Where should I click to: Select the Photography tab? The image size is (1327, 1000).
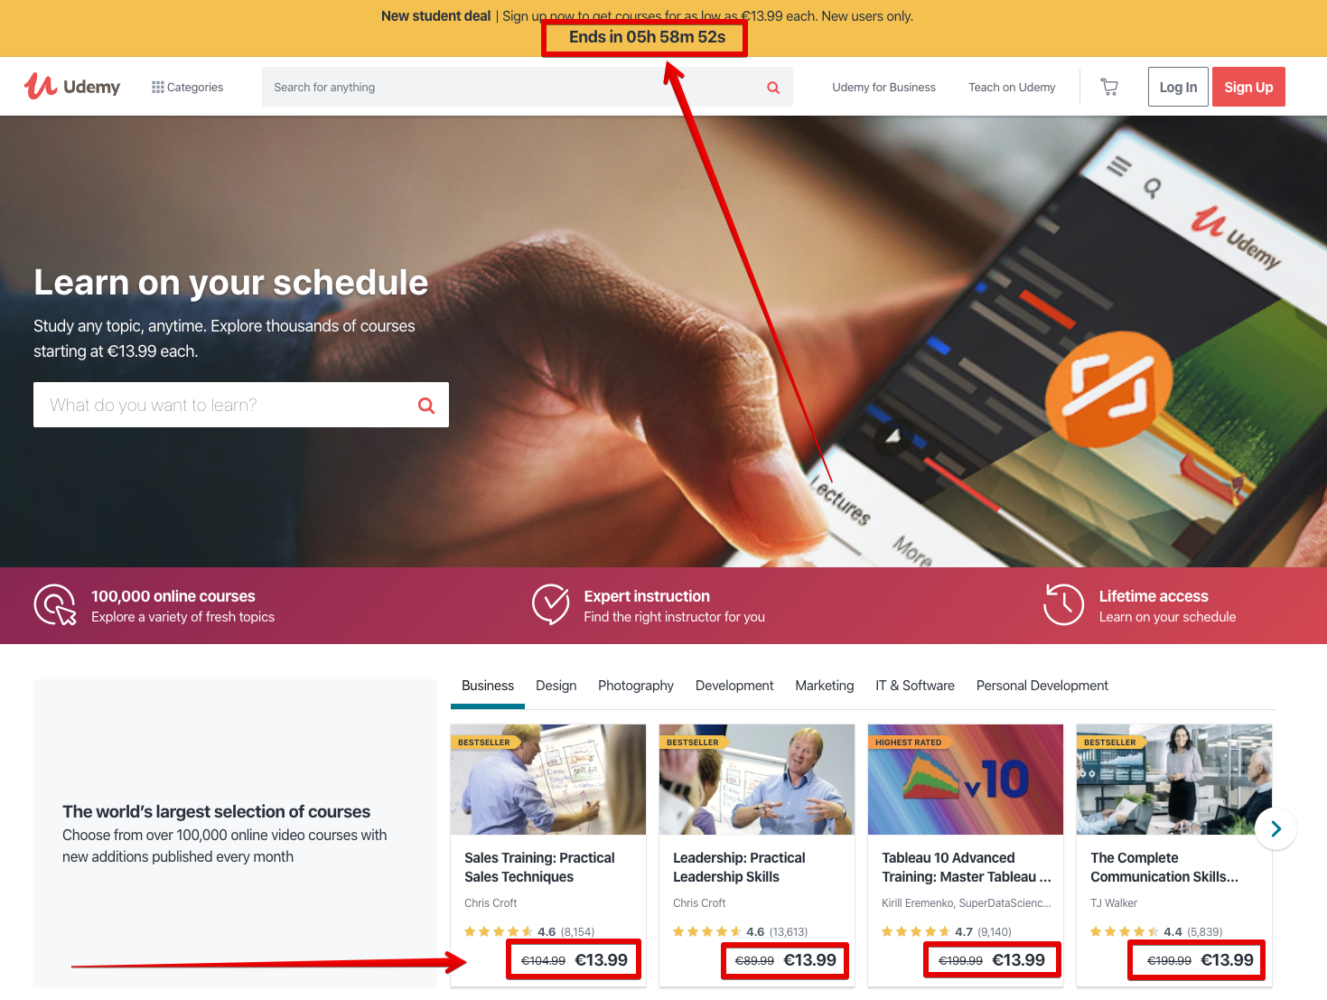636,686
